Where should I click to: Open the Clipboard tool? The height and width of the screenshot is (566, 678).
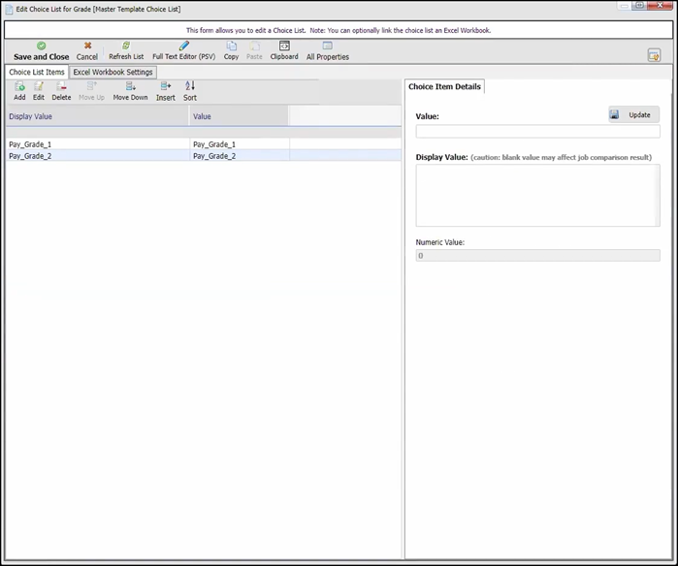point(284,46)
